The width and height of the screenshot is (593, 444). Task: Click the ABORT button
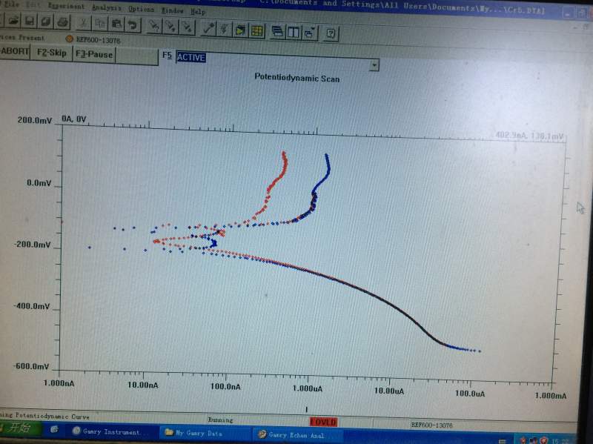click(x=15, y=51)
